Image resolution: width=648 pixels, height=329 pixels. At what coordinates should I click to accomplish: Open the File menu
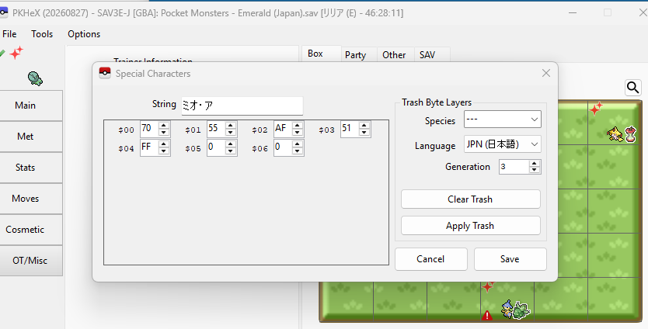(9, 34)
